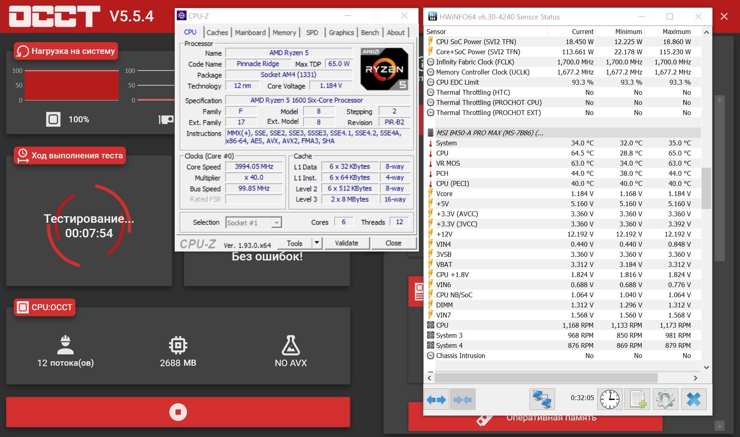Click the motherboard icon of MSI B450-A PRO MAX row

tap(430, 133)
